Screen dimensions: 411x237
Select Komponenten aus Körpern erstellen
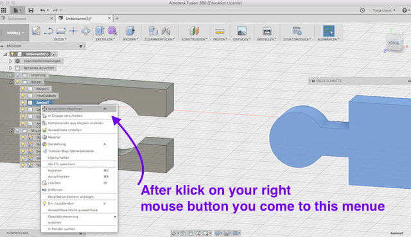(79, 123)
